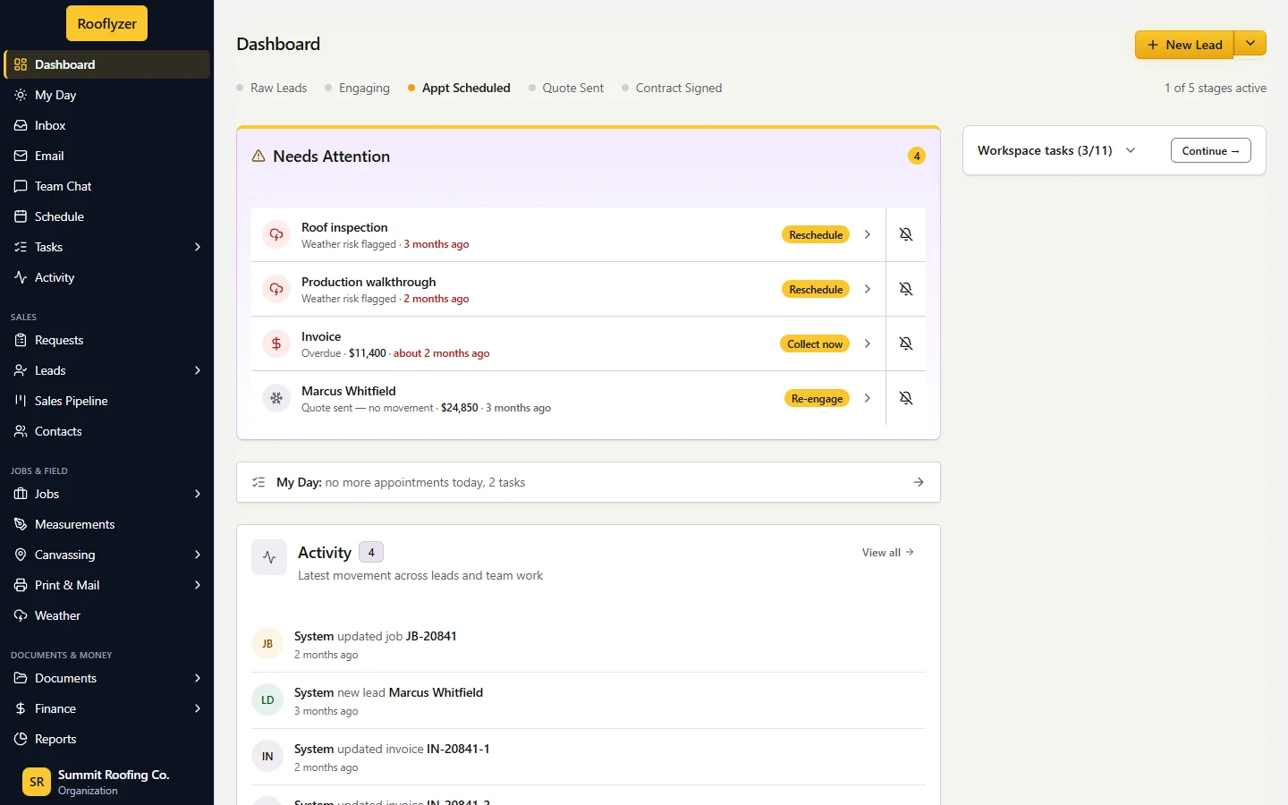Viewport: 1288px width, 805px height.
Task: Click the Invoice dollar sign icon
Action: [x=276, y=343]
